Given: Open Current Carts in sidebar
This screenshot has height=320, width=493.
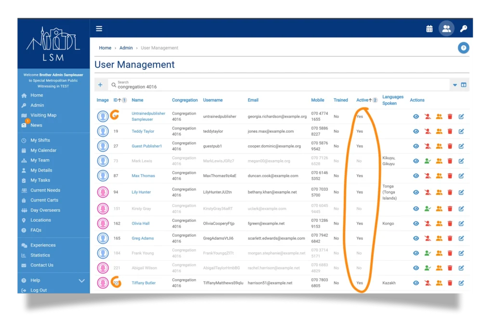Looking at the screenshot, I should [44, 200].
